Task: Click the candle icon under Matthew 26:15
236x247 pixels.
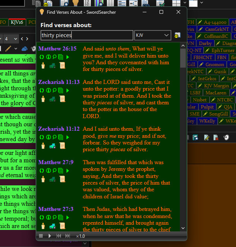Action: tap(43, 65)
